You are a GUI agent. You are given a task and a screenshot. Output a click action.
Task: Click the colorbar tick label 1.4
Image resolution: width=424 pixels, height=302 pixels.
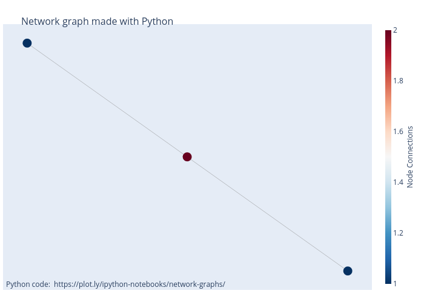click(398, 182)
